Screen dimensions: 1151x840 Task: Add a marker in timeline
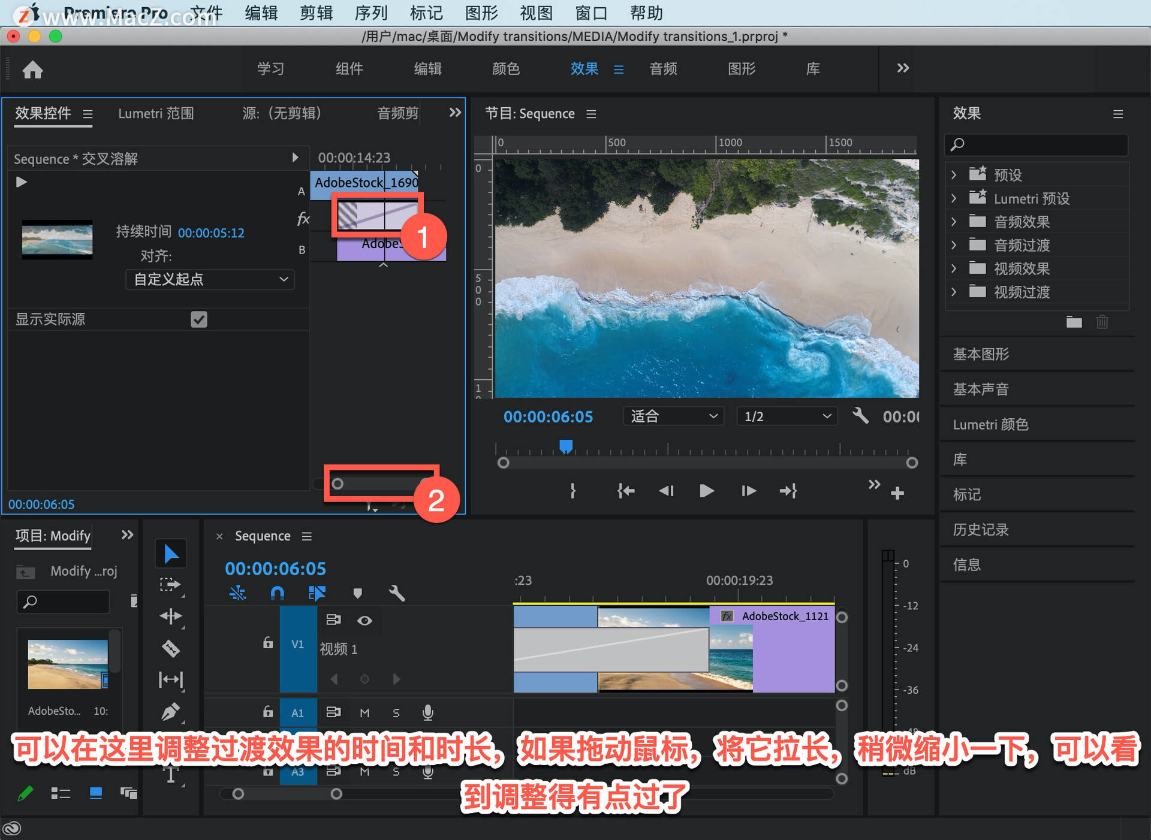point(358,593)
